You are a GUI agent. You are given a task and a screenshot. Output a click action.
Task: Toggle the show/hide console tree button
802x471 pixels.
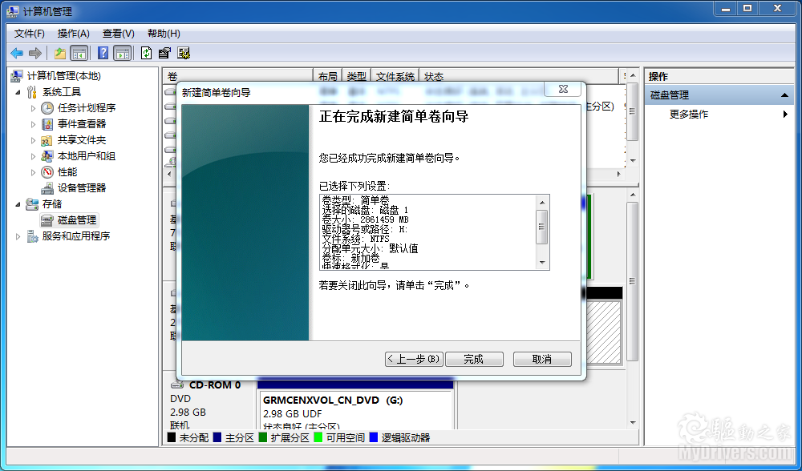coord(79,53)
